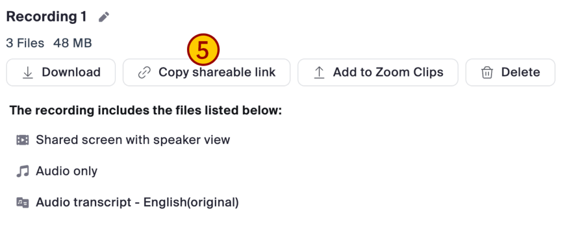Image resolution: width=582 pixels, height=235 pixels.
Task: Click the Recording 1 title
Action: tap(47, 17)
